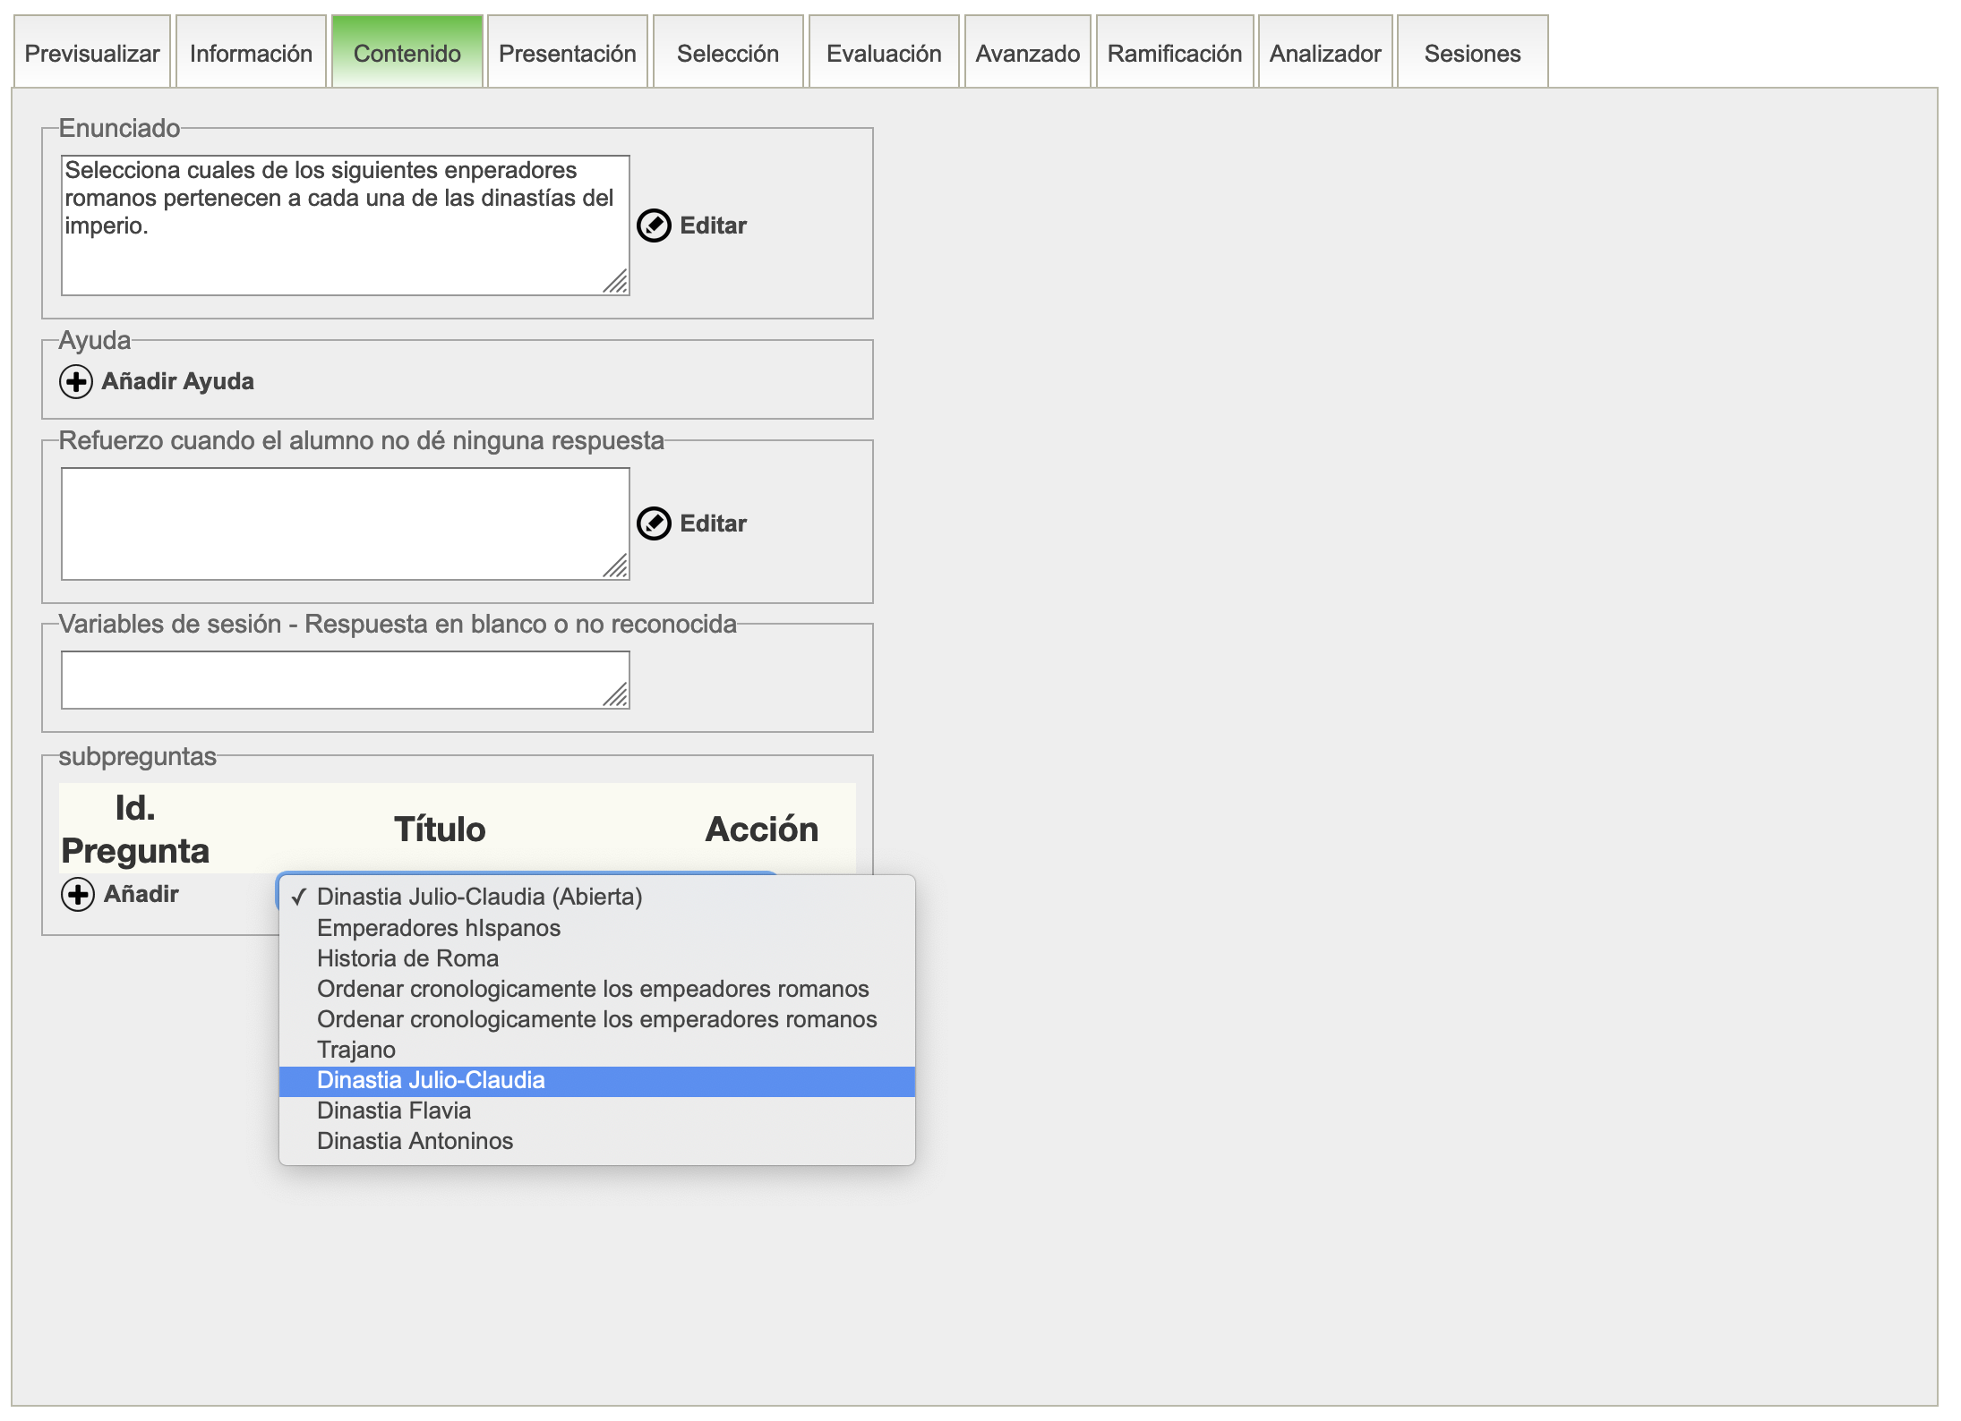Viewport: 1961px width, 1421px height.
Task: Select Trajano from the dropdown list
Action: 356,1050
